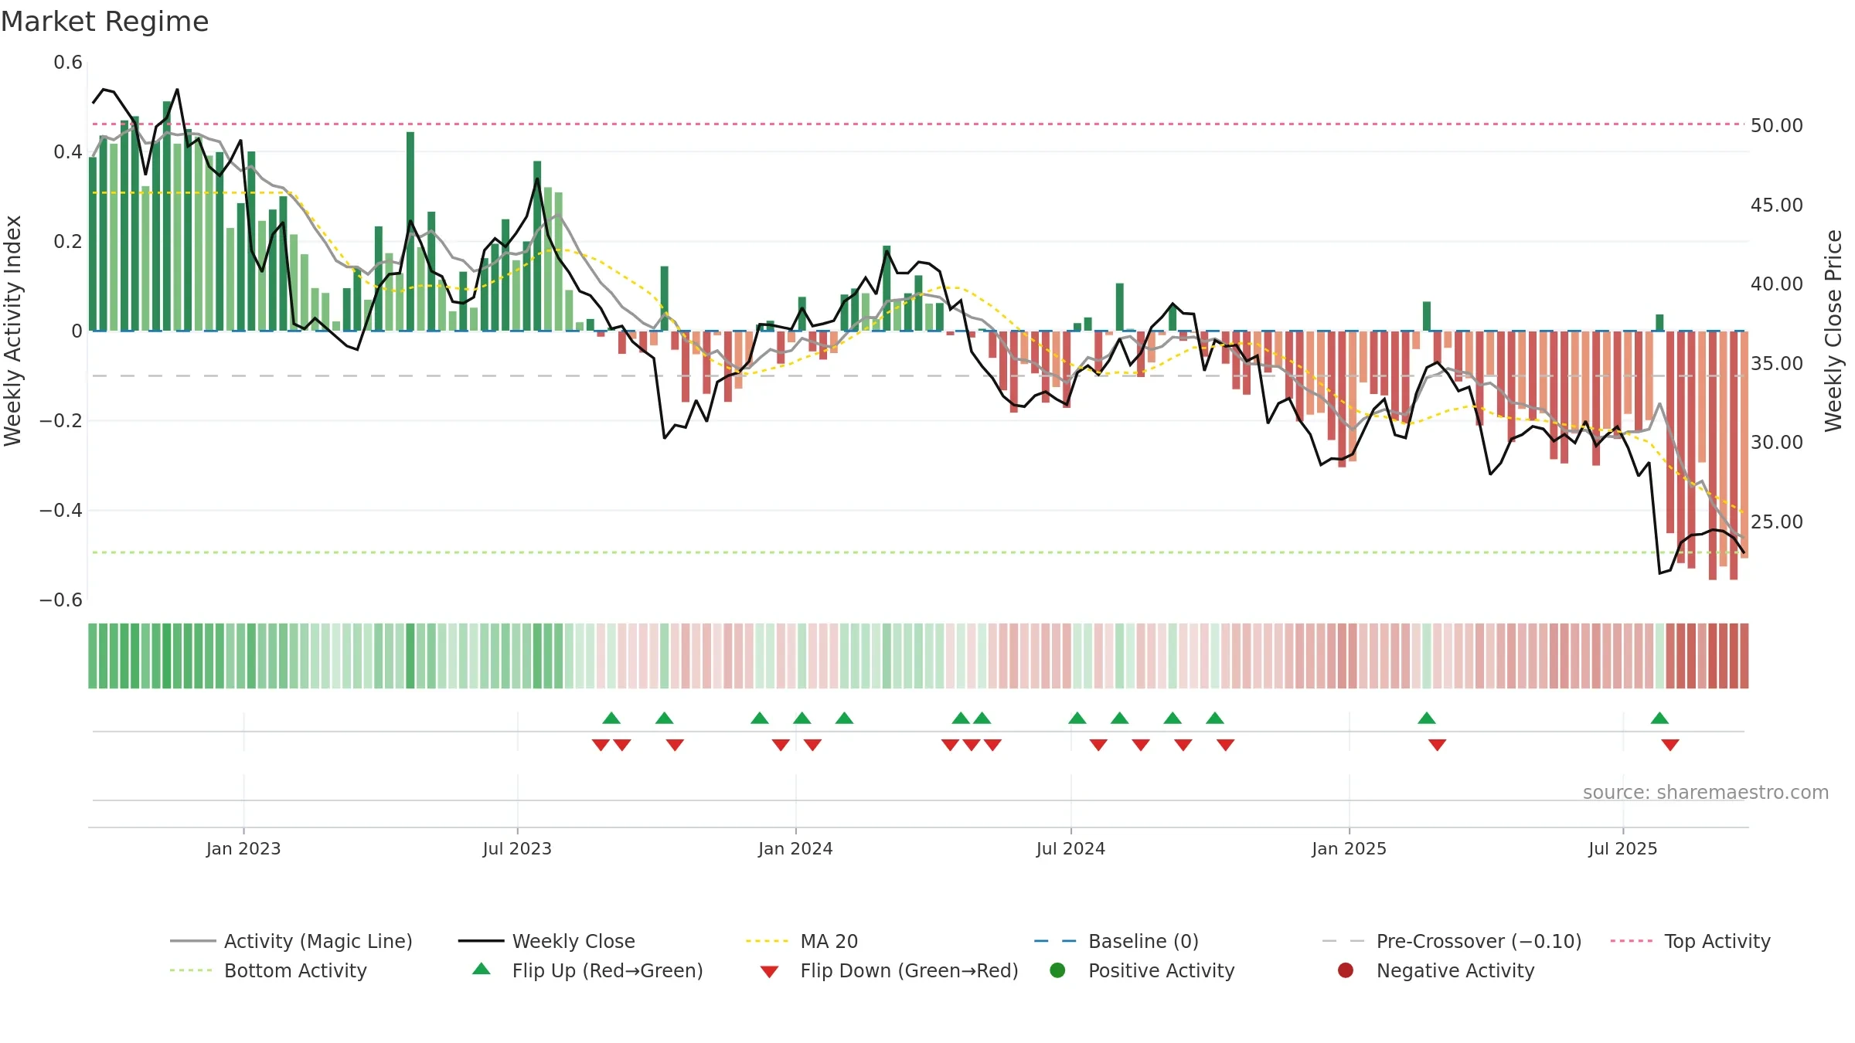Click the Jul 2024 axis label
Viewport: 1855px width, 1043px height.
click(1070, 848)
